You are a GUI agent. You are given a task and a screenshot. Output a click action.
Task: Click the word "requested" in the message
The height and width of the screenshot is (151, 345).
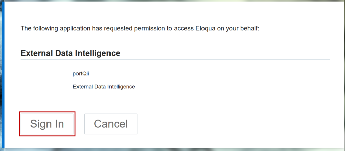pos(119,28)
